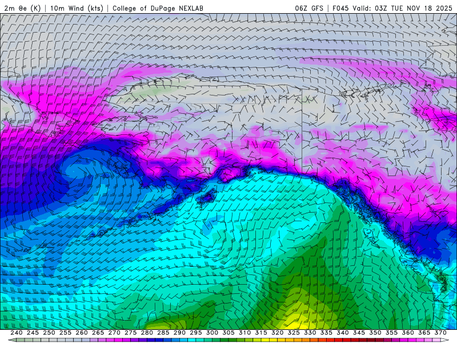Click the 310 colorbar label
457x343 pixels.
tap(245, 333)
